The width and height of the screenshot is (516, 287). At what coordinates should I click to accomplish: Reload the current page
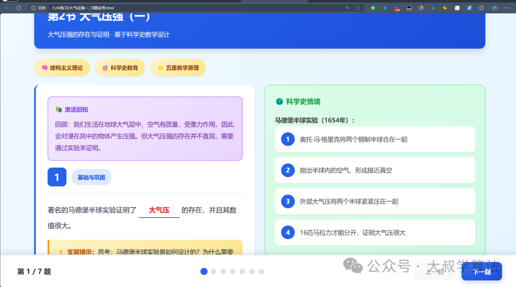[x=19, y=8]
